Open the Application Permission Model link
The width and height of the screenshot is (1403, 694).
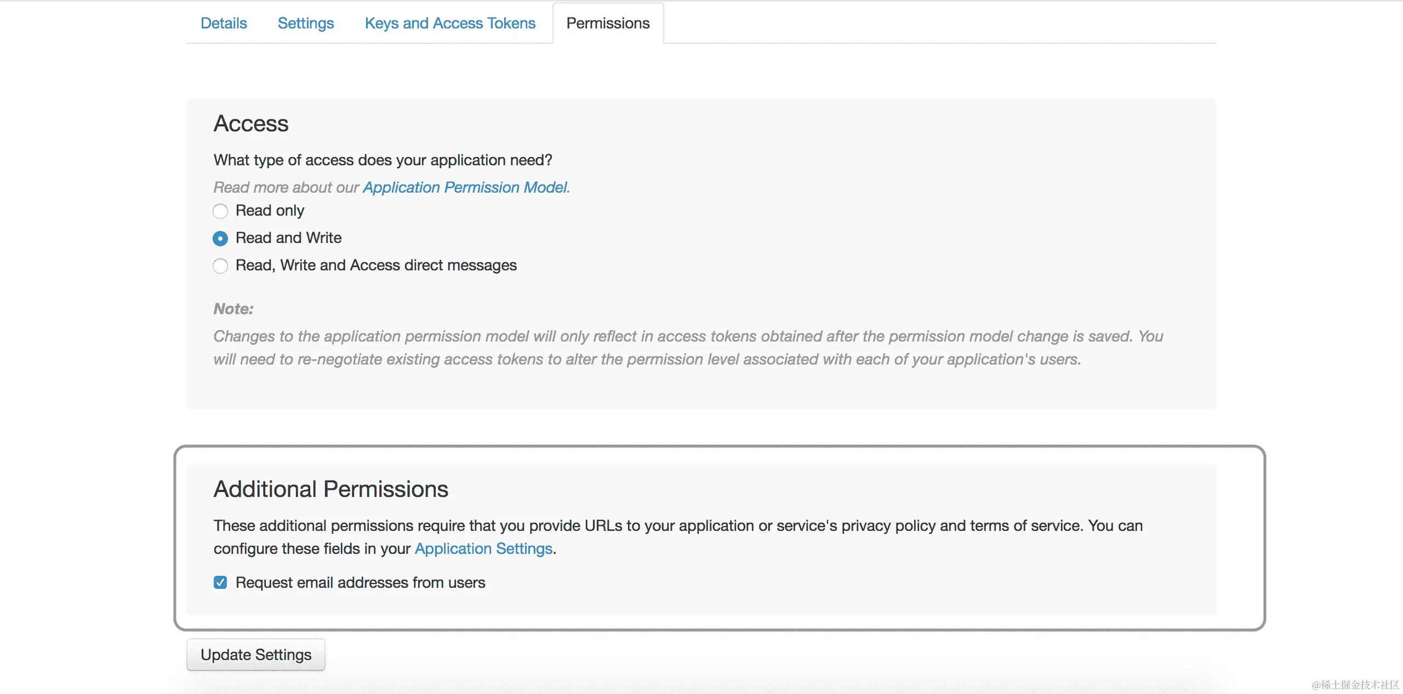click(465, 187)
